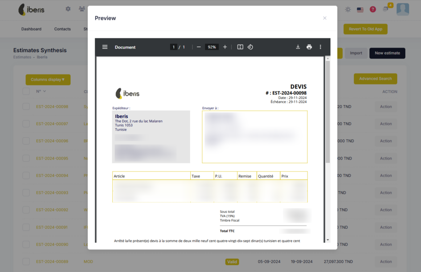Open Action menu for EST-2024-00095
Viewport: 421px width, 272px height.
click(x=386, y=159)
